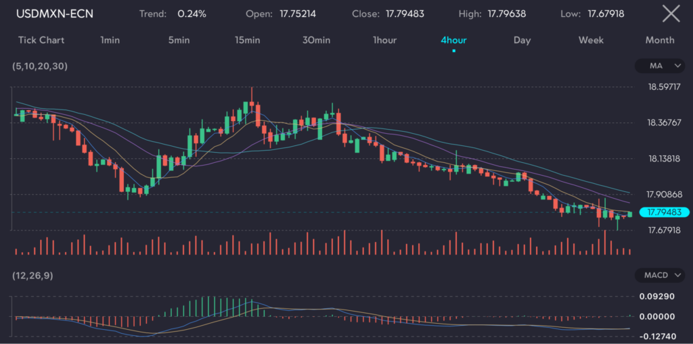Switch to the Day timeframe
Image resolution: width=693 pixels, height=344 pixels.
(x=522, y=40)
